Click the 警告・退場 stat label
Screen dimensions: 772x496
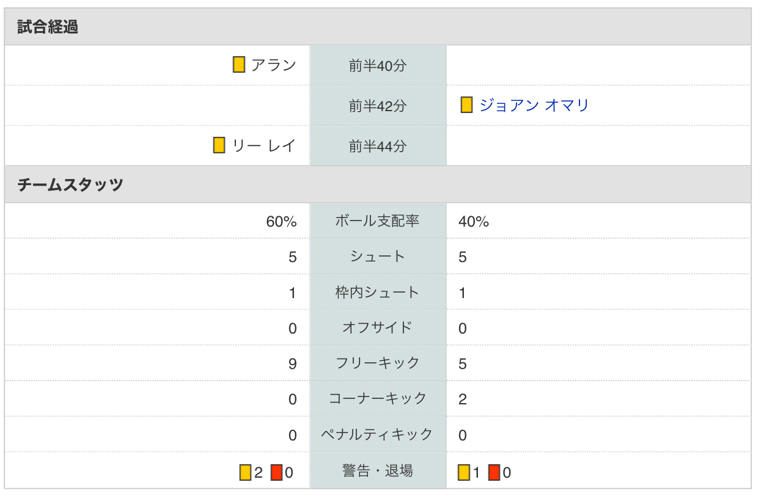point(378,470)
